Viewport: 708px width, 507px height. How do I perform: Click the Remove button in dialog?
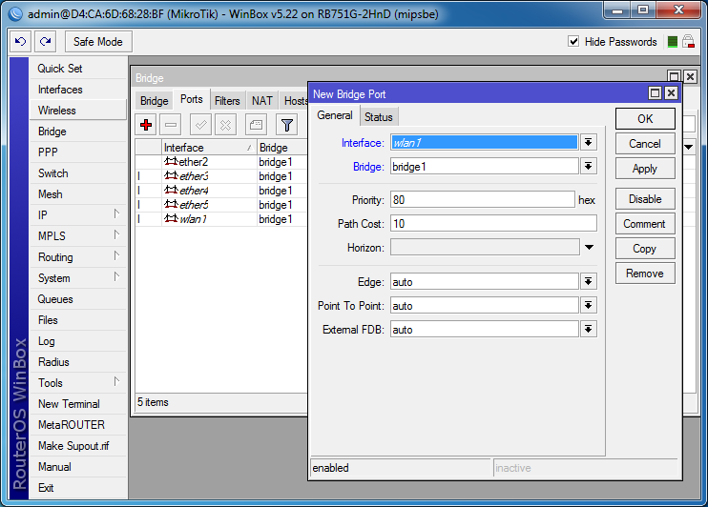[645, 274]
